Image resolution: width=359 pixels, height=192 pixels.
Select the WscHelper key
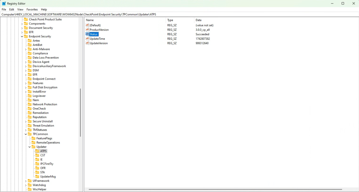[39, 189]
